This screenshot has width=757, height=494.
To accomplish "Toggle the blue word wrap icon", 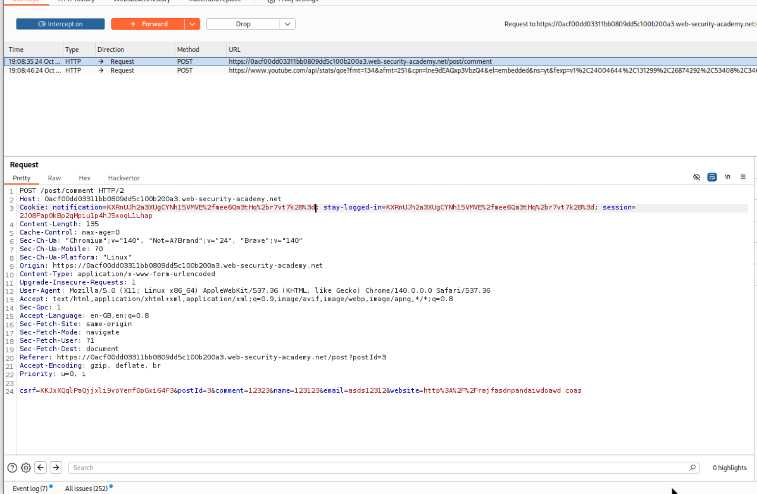I will (x=712, y=177).
